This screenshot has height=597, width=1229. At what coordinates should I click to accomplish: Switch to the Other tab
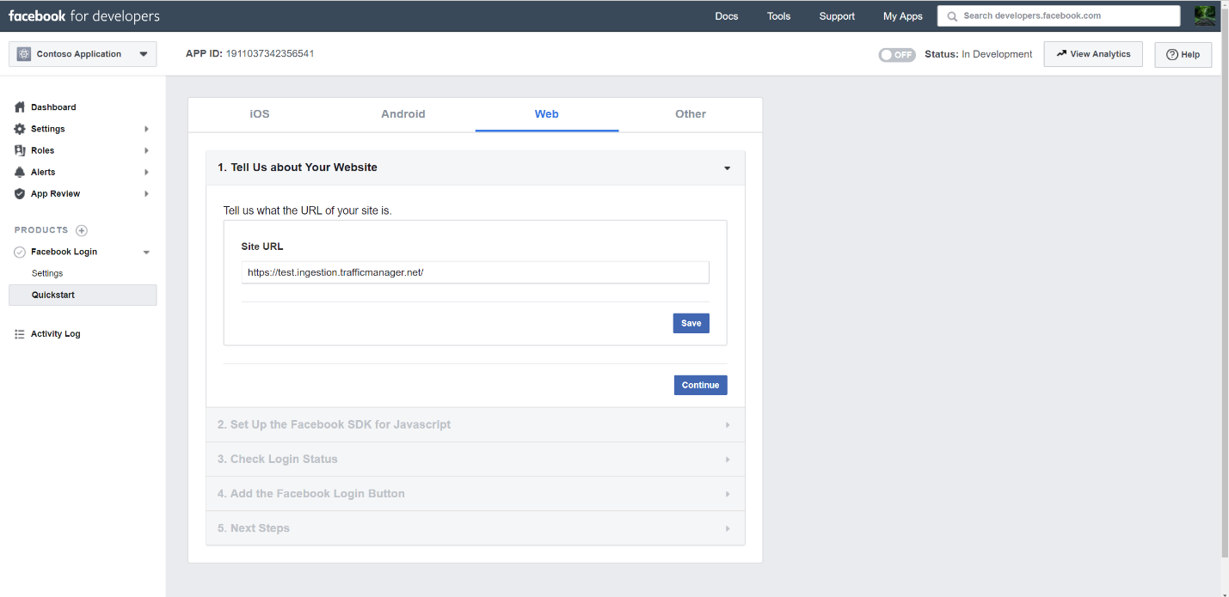(691, 114)
